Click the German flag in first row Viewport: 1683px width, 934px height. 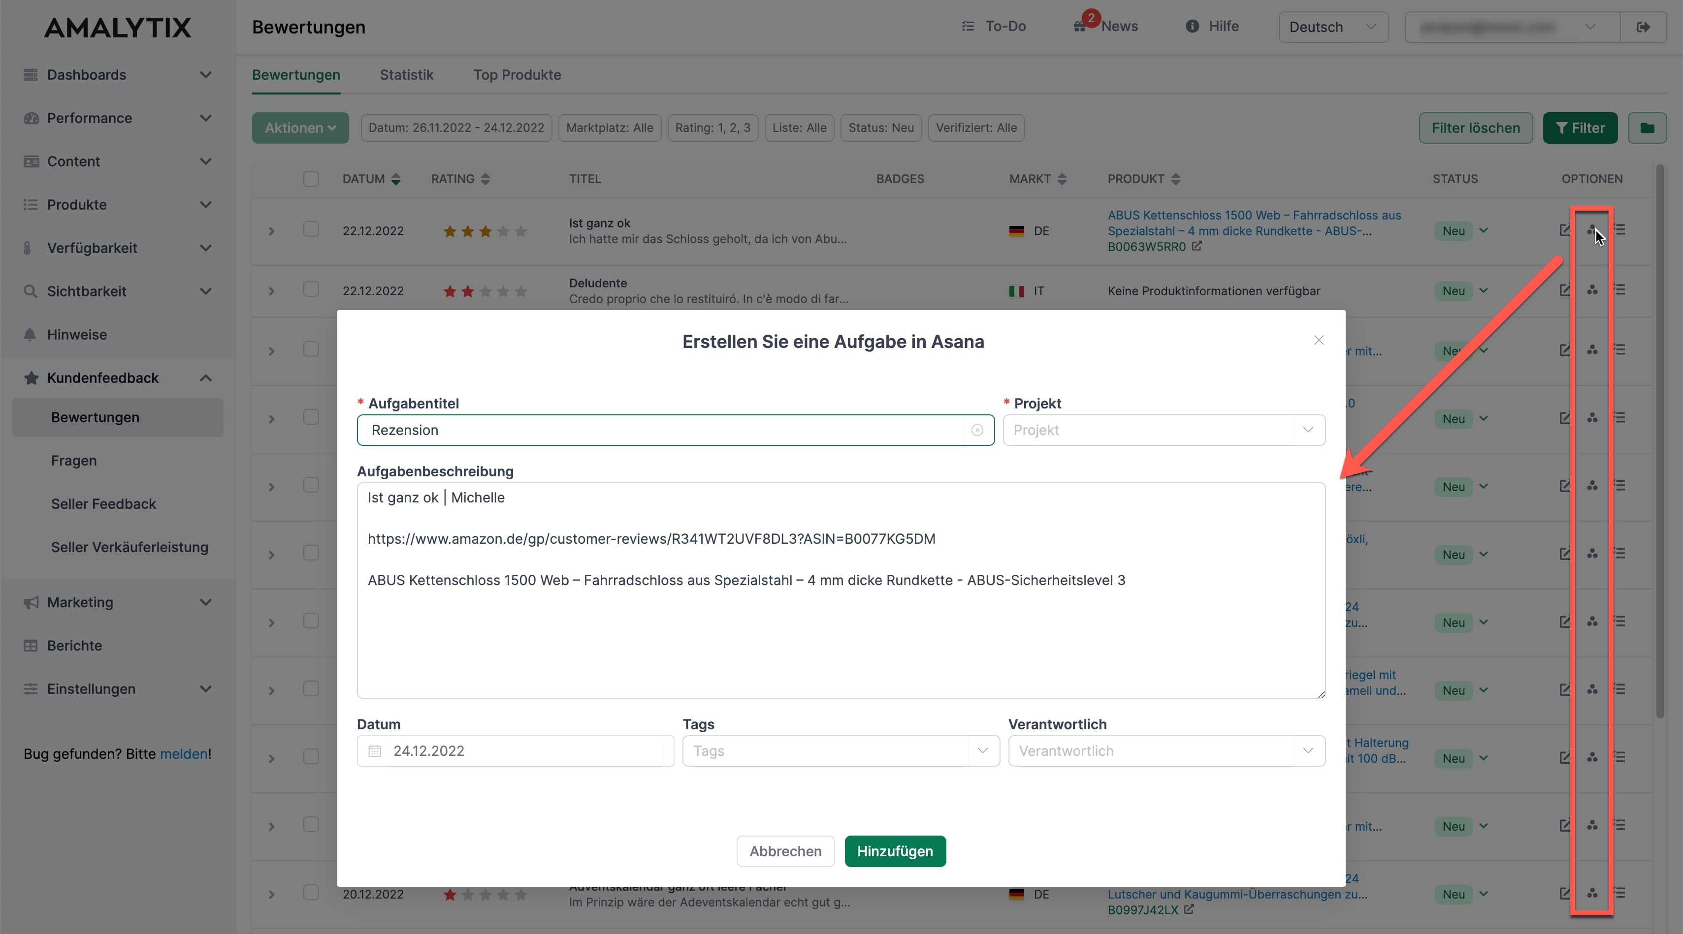tap(1016, 231)
